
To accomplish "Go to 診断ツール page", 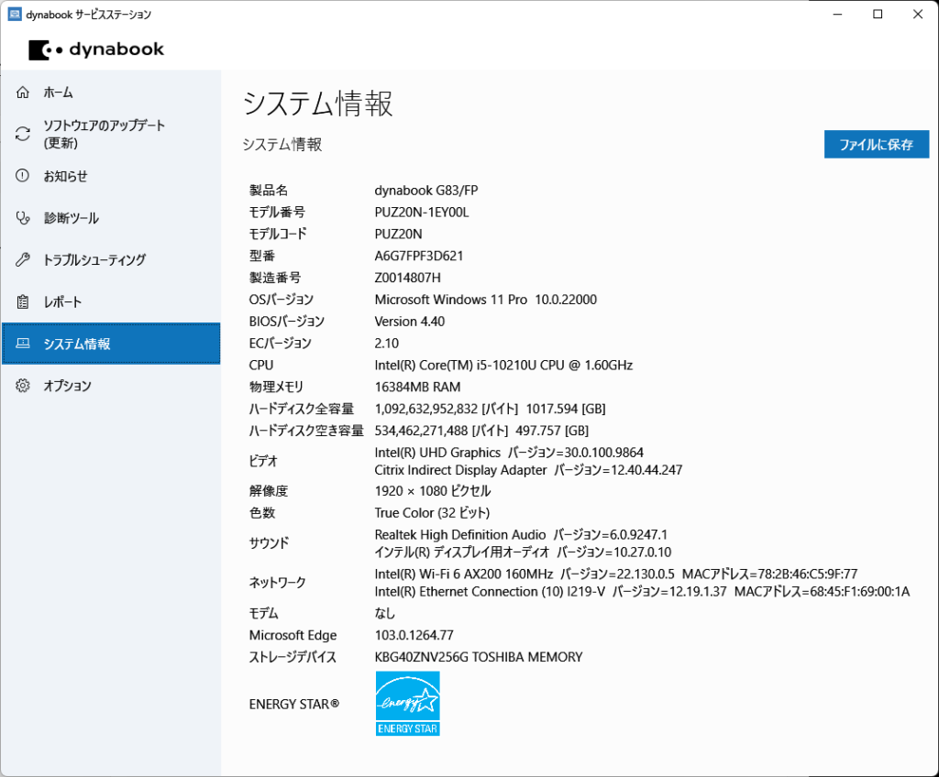I will point(111,218).
